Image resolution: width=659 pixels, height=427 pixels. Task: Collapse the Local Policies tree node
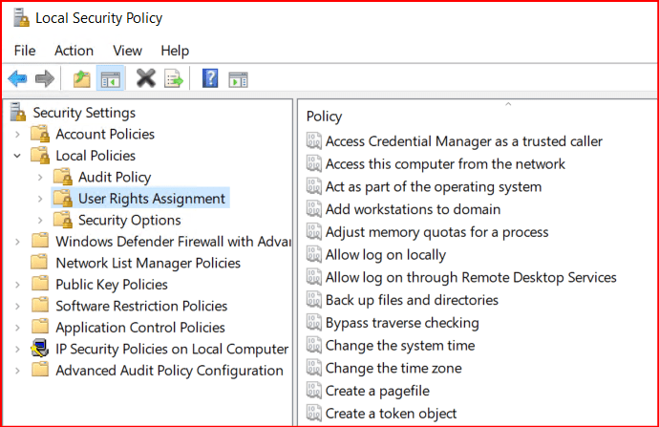tap(17, 156)
